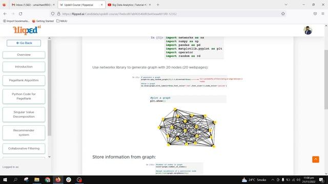Open Python Code for PageRank section
The width and height of the screenshot is (328, 184).
[24, 97]
